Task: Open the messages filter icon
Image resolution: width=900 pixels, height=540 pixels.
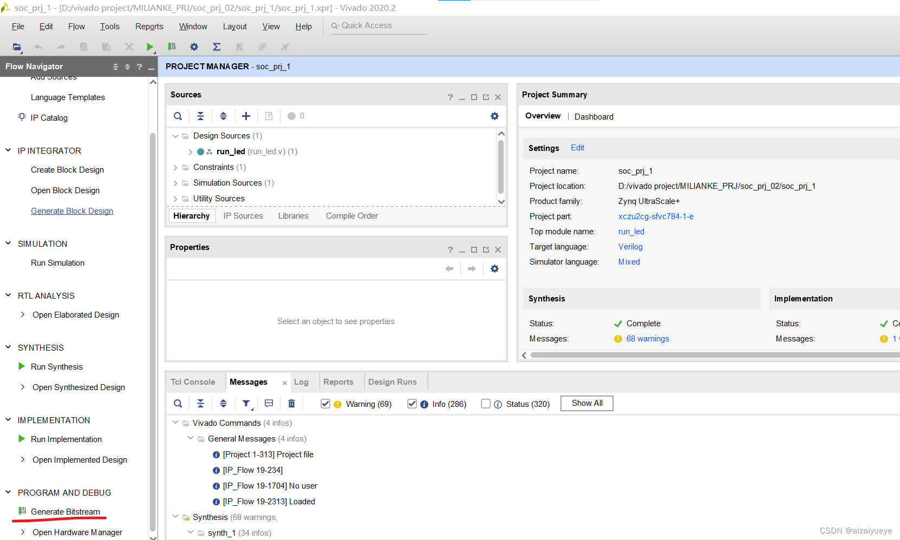Action: pos(246,404)
